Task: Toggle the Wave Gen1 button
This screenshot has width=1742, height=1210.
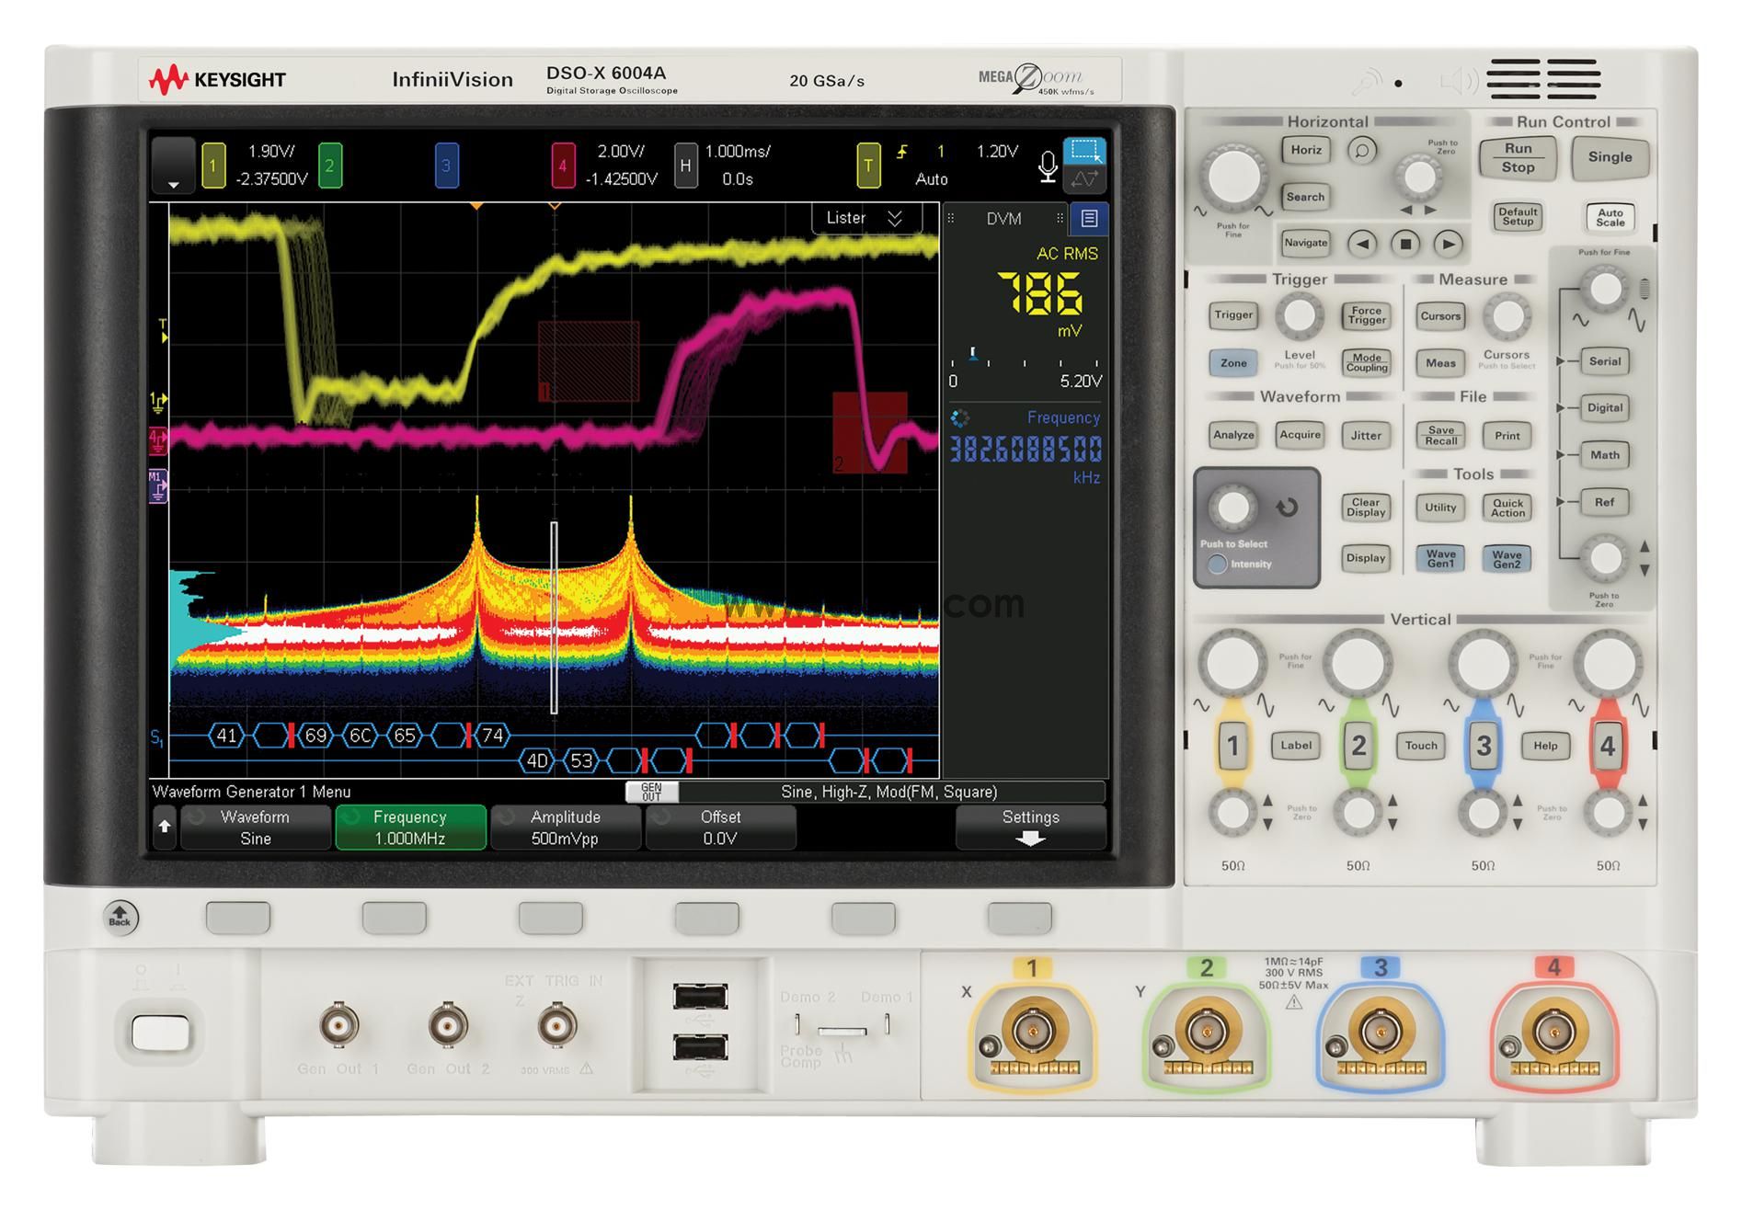Action: click(1440, 559)
